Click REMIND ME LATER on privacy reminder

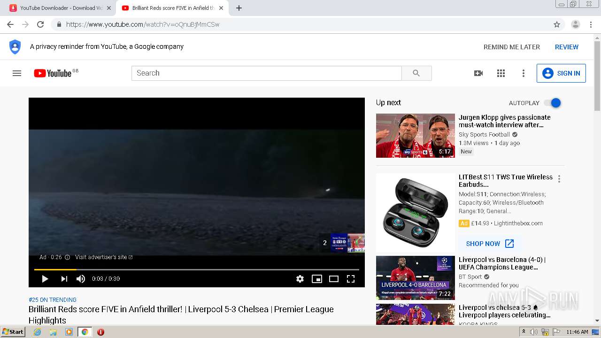(x=512, y=47)
